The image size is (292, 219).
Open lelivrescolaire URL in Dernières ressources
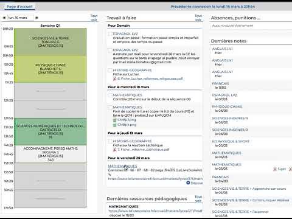[x=155, y=211]
